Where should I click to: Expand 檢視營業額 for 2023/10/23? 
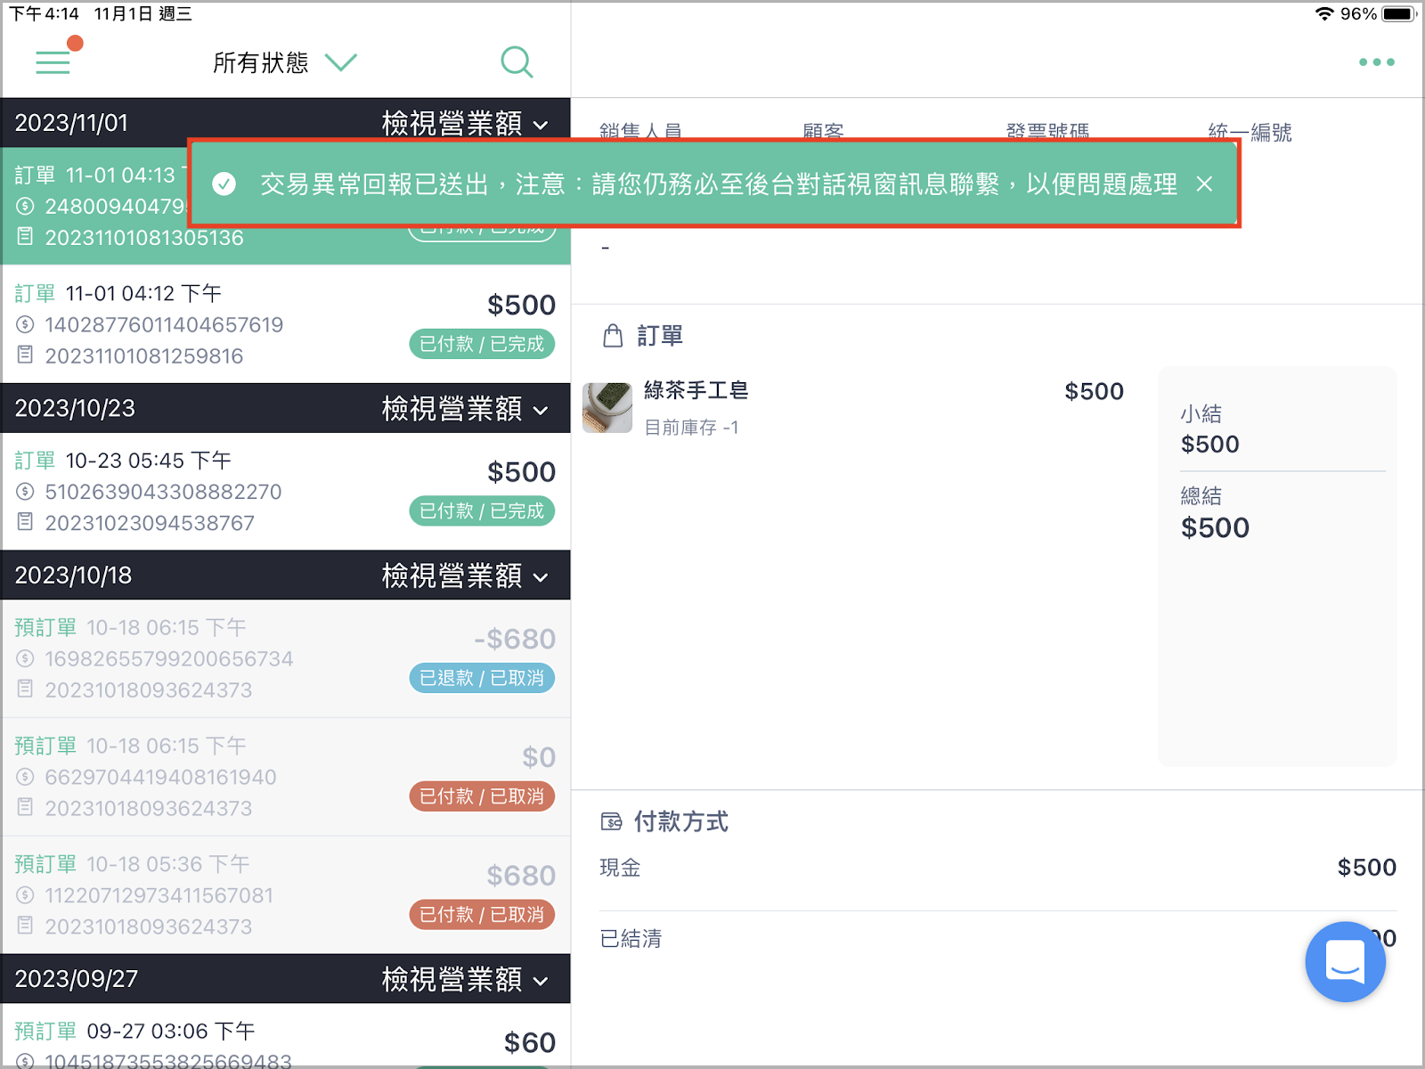(x=465, y=408)
